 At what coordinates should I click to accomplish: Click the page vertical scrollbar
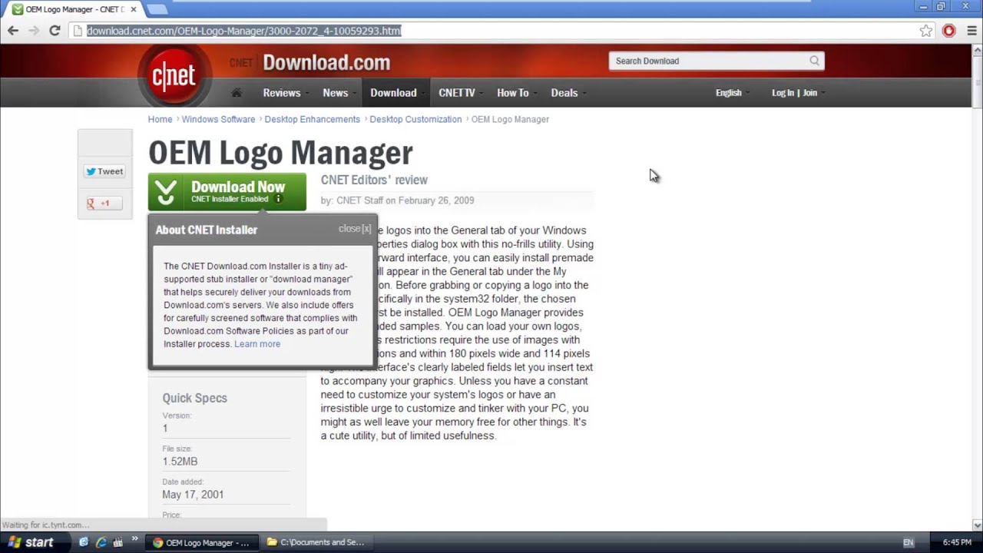977,288
